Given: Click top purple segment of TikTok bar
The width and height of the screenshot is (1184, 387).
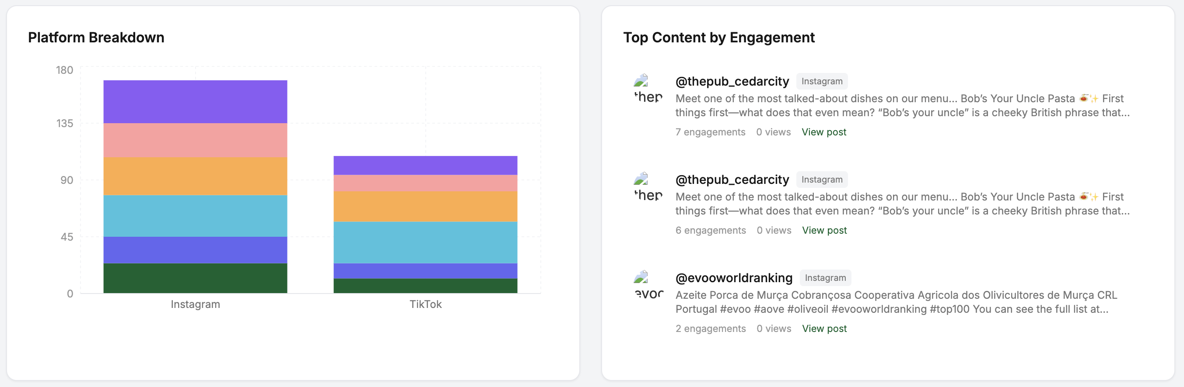Looking at the screenshot, I should (425, 165).
